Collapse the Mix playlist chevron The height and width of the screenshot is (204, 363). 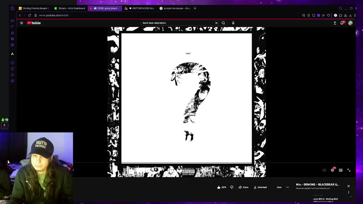tap(351, 197)
